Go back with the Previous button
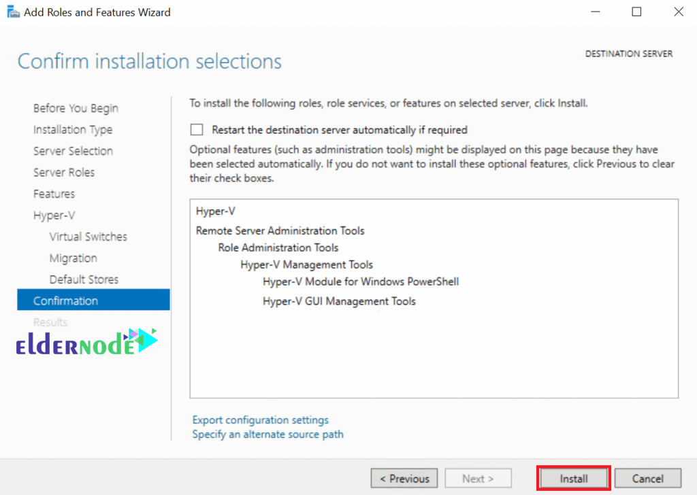 pos(404,478)
